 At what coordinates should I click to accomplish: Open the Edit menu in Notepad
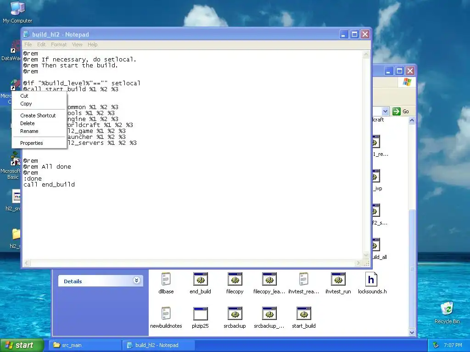(41, 44)
